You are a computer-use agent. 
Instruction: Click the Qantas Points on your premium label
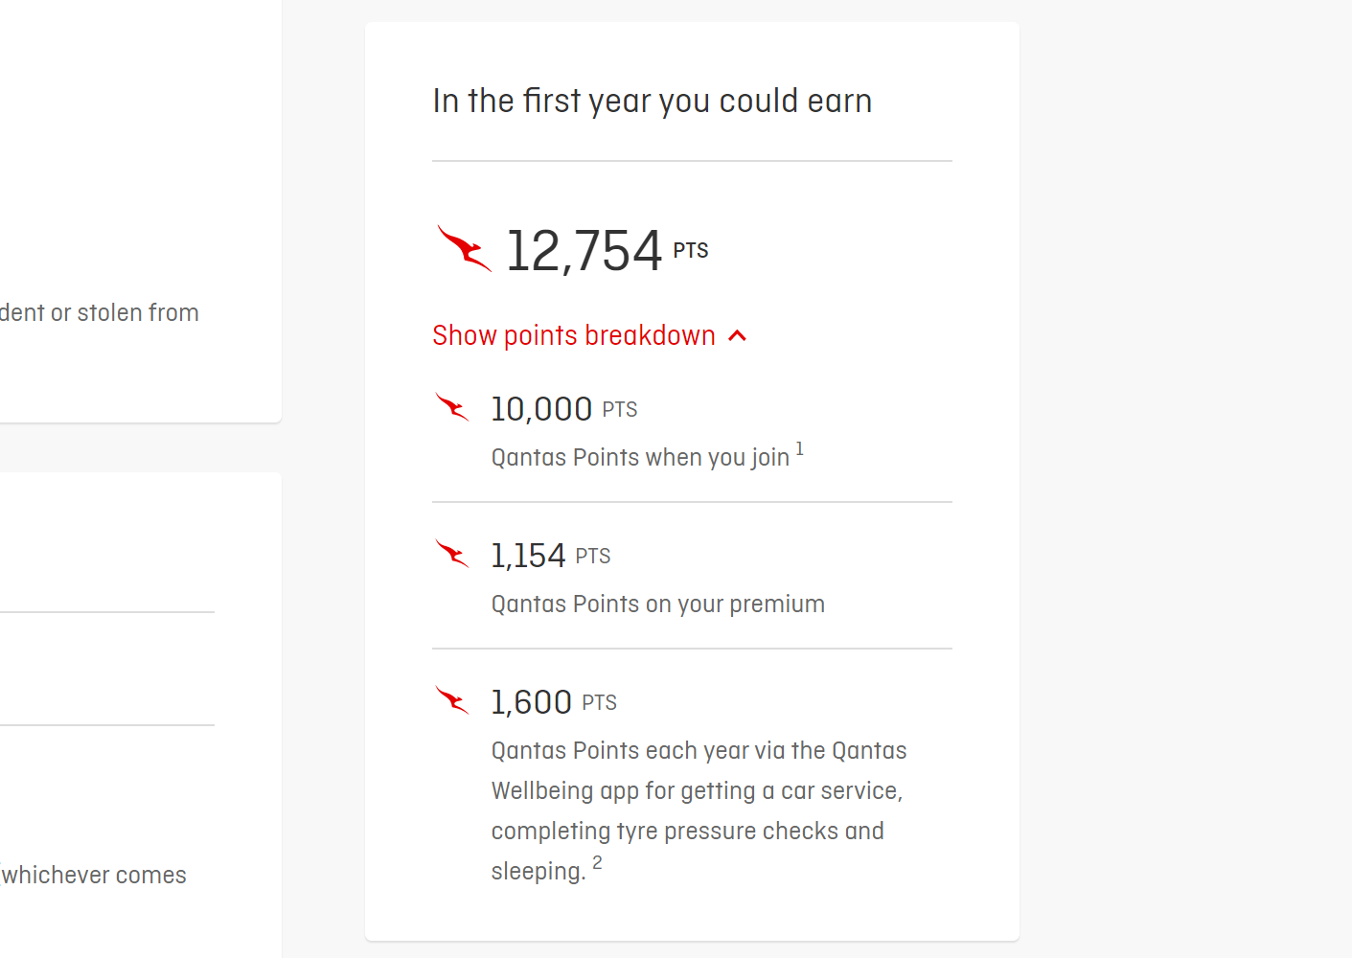[x=657, y=604]
